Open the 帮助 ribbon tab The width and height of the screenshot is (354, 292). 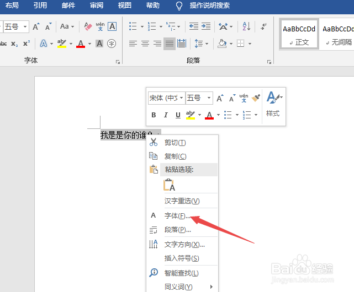[152, 5]
